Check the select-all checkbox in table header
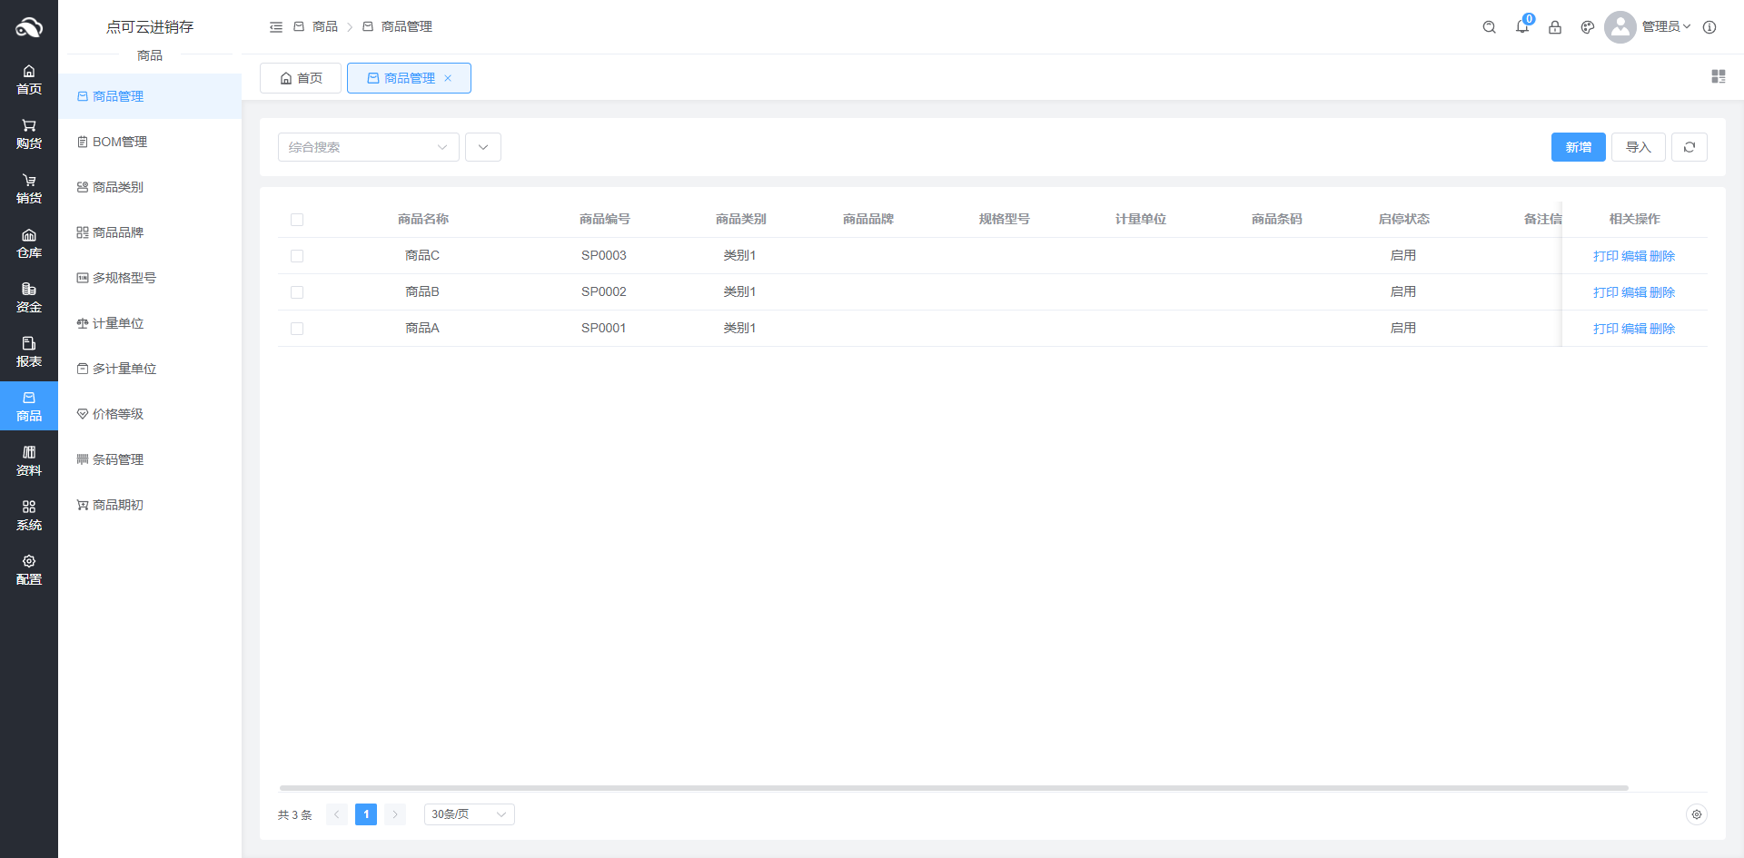Image resolution: width=1744 pixels, height=858 pixels. [x=297, y=220]
